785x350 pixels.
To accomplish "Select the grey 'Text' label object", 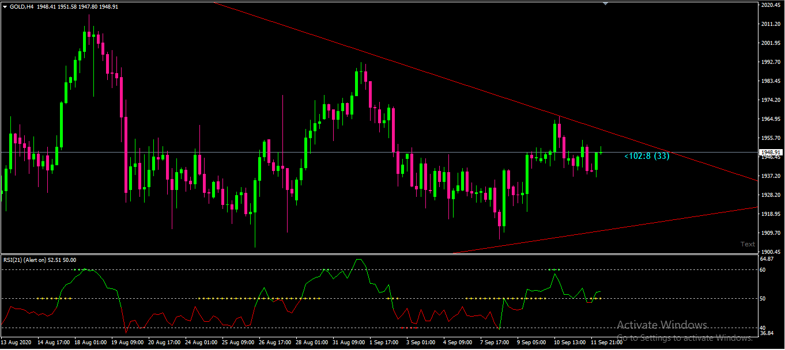I will coord(748,244).
